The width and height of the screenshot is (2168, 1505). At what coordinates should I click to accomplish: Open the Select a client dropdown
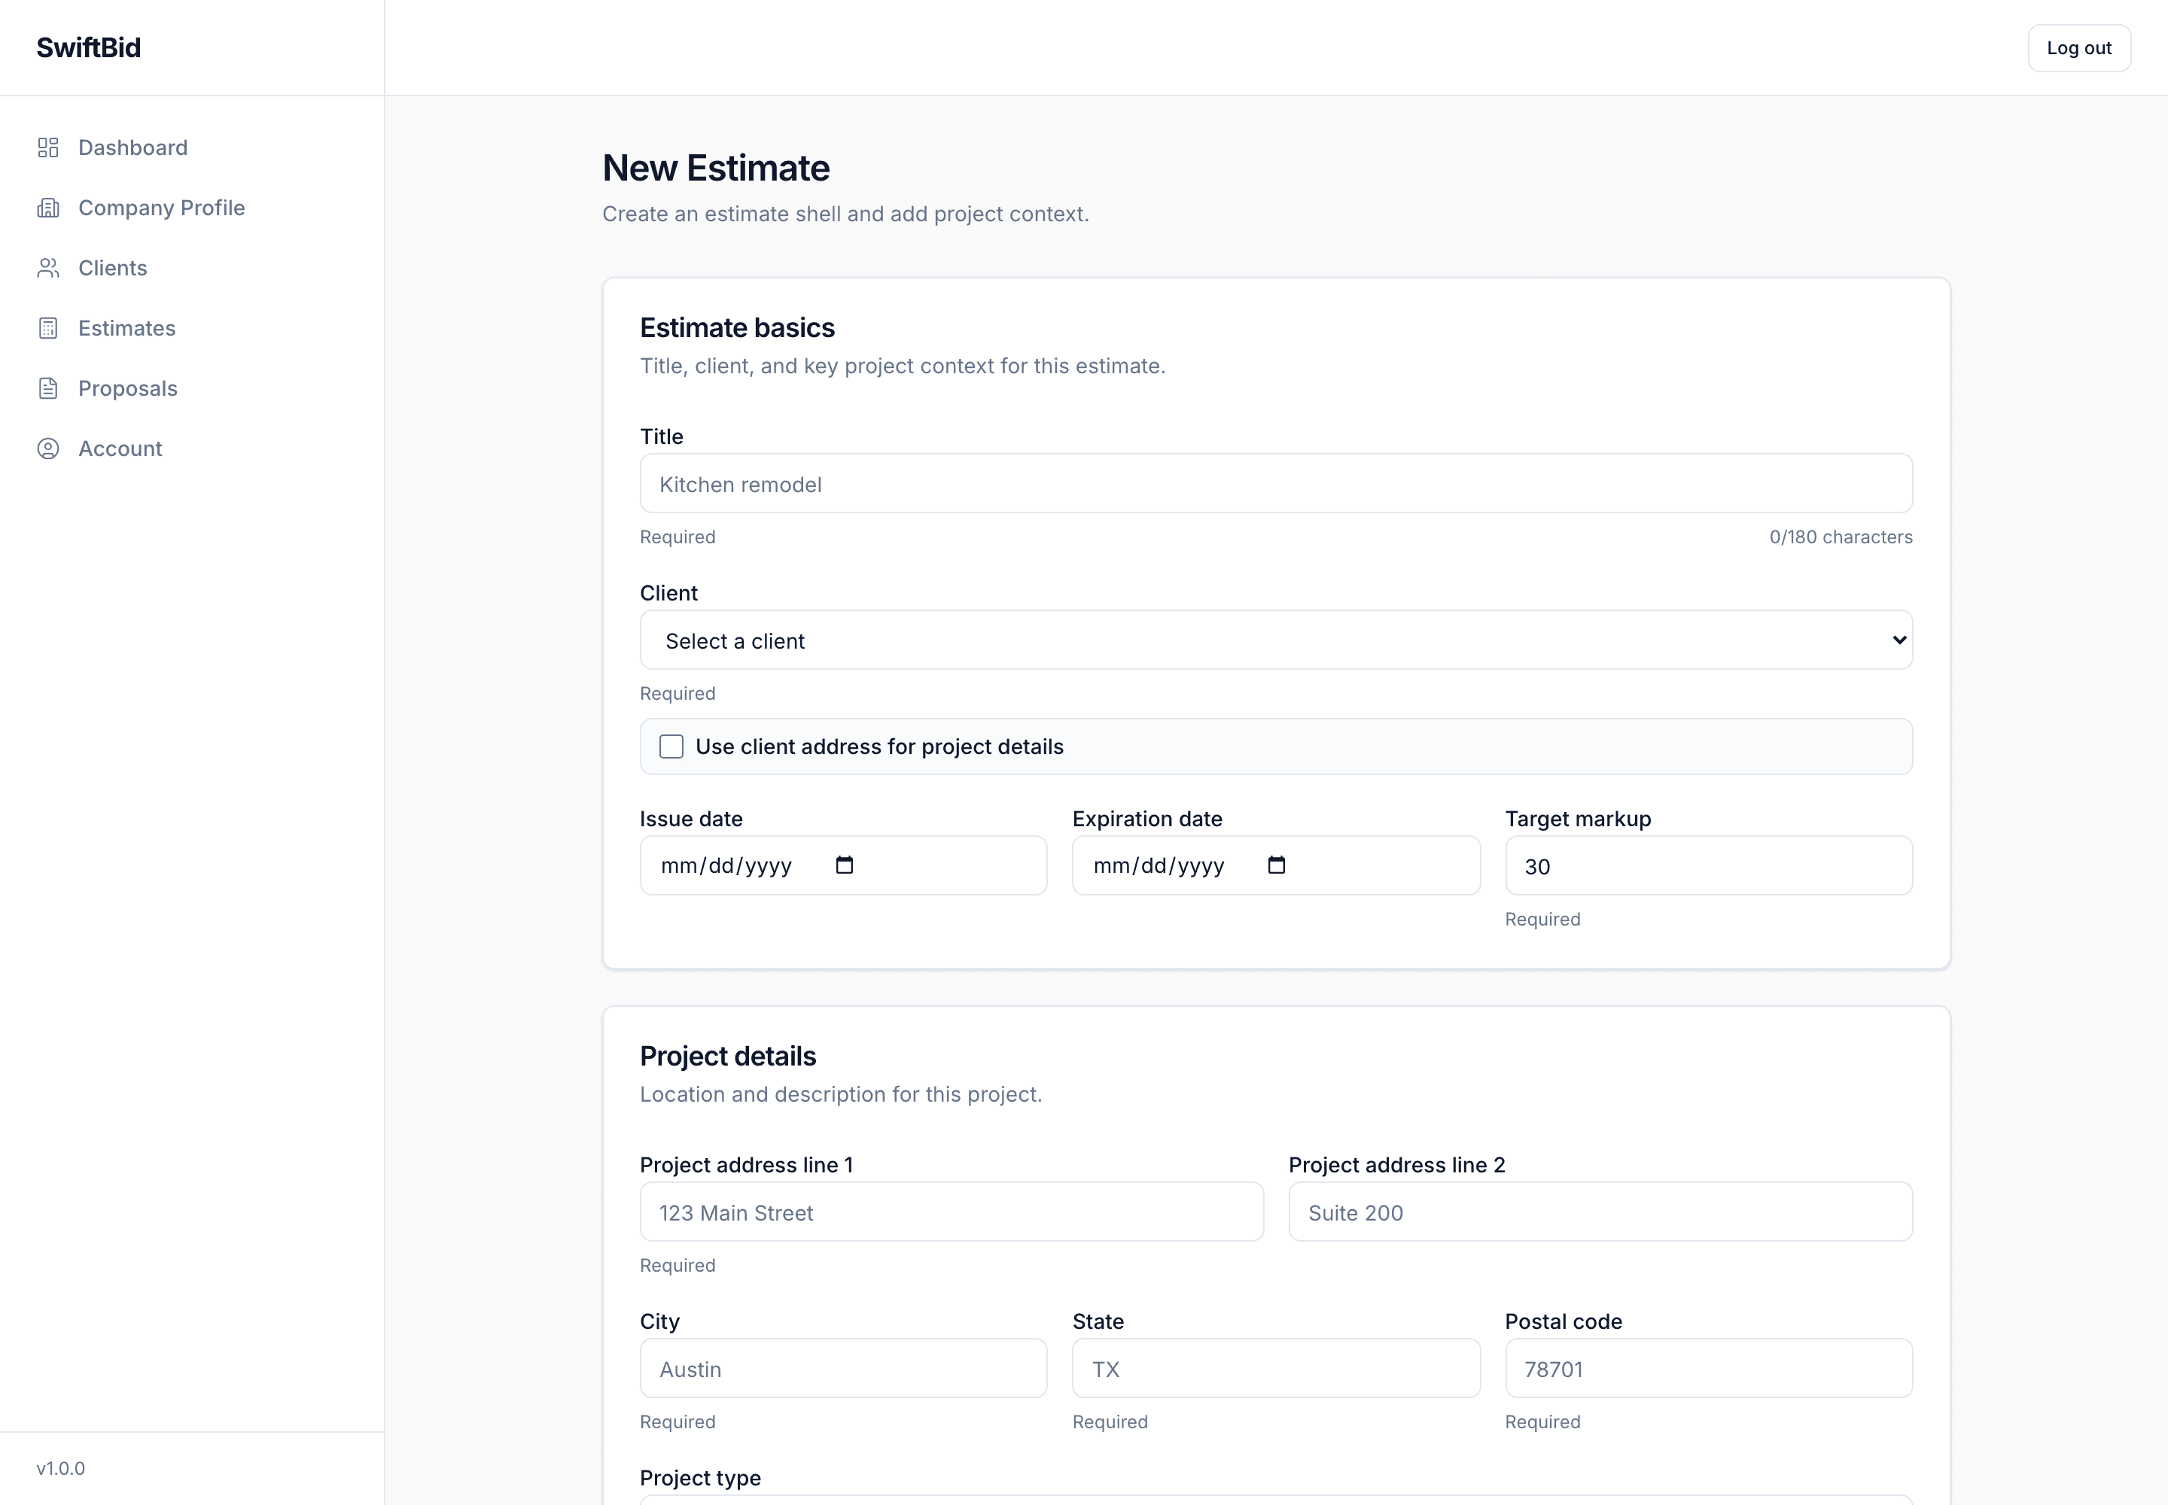pos(1275,640)
